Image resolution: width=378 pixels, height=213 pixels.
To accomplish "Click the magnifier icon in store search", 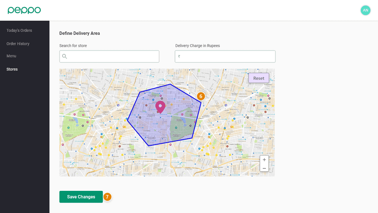I will pyautogui.click(x=65, y=57).
